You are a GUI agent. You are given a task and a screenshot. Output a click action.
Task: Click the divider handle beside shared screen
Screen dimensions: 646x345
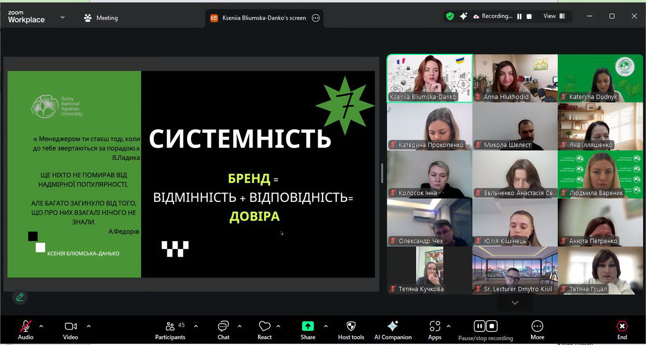click(382, 173)
